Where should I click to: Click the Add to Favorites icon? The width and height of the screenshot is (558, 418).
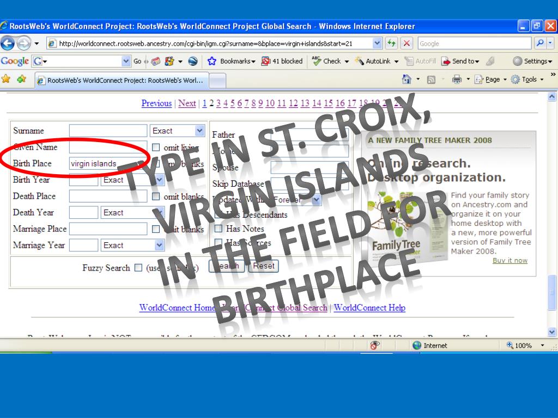point(21,79)
